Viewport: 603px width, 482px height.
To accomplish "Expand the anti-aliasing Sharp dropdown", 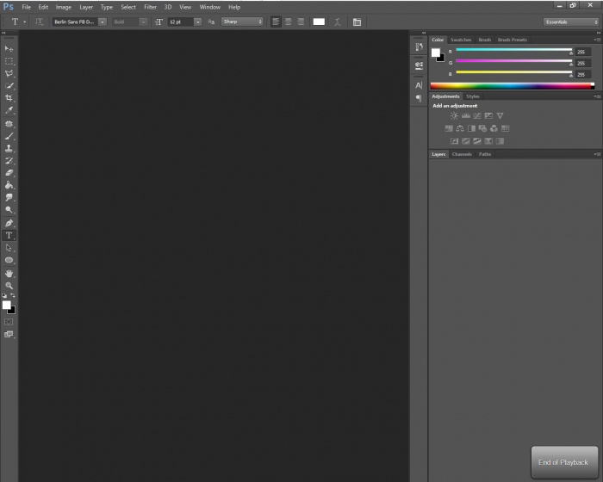I will pos(243,22).
